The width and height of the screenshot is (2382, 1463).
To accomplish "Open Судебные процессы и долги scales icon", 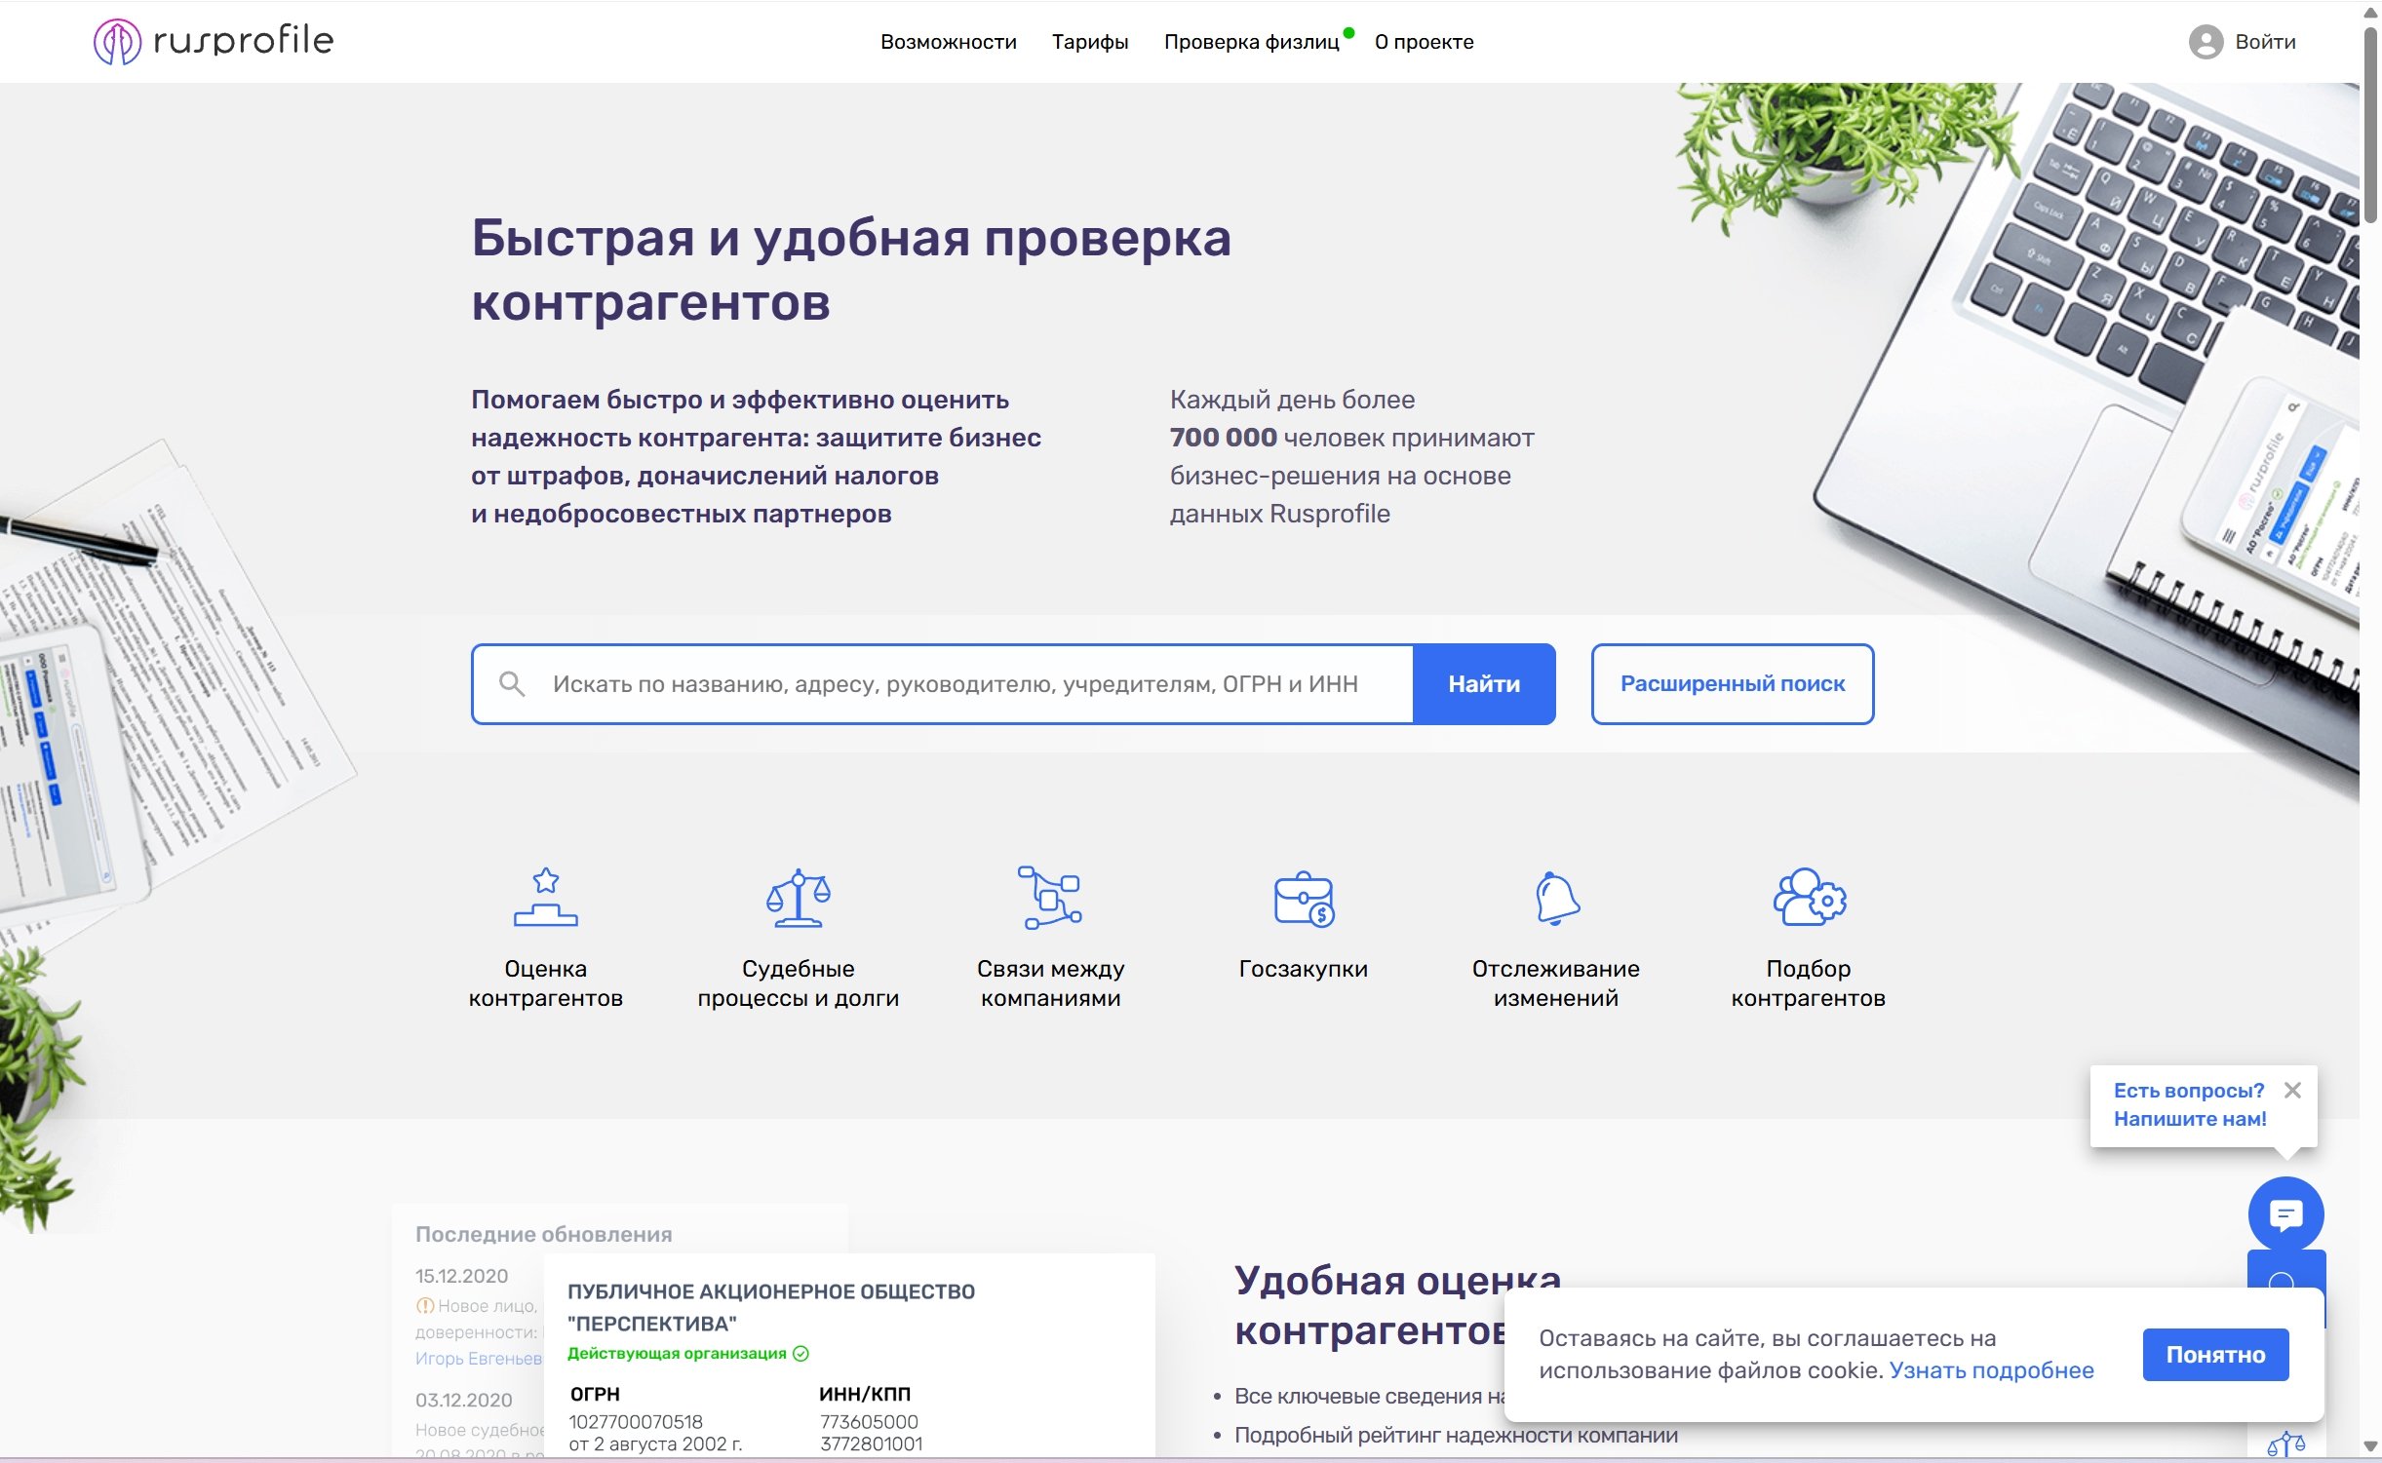I will coord(798,897).
